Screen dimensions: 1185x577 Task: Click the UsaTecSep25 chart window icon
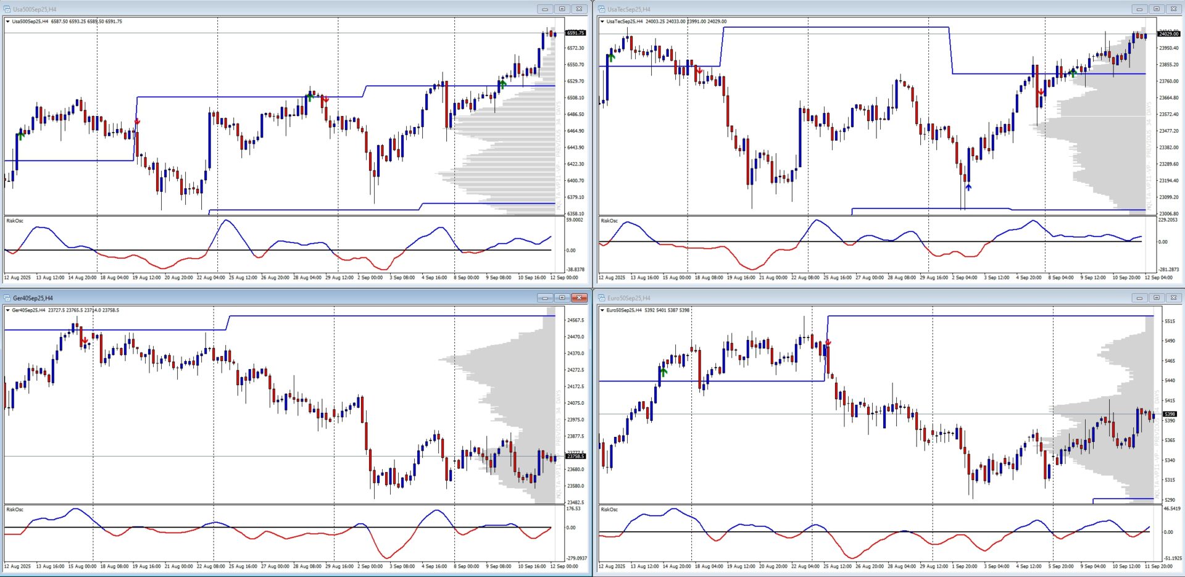tap(602, 9)
